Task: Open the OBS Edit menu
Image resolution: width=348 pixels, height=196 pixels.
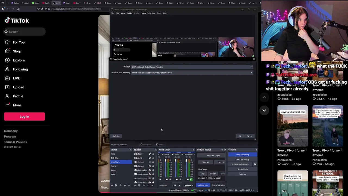Action: coord(117,13)
